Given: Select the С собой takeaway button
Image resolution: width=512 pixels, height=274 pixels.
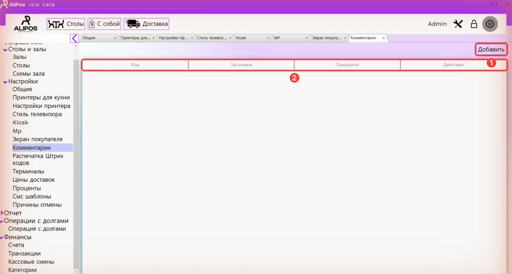Looking at the screenshot, I should click(104, 24).
